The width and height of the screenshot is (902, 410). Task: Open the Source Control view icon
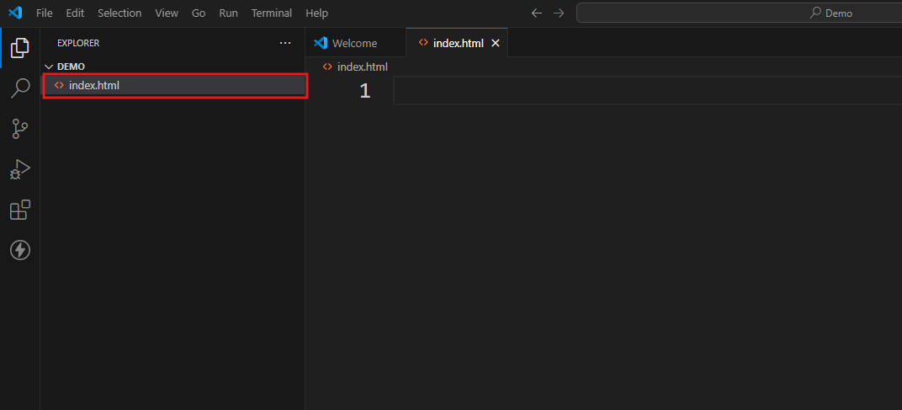click(x=19, y=129)
